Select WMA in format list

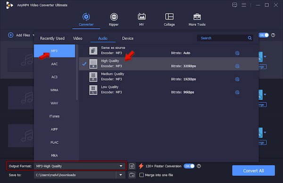tap(54, 90)
